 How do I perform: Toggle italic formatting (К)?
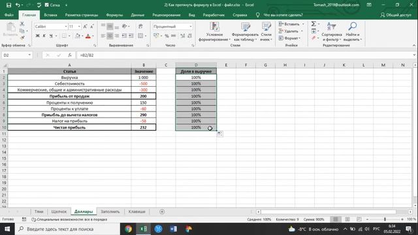coord(44,36)
